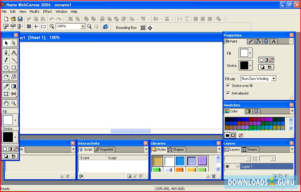The image size is (301, 192).
Task: Open the View menu
Action: tap(23, 12)
